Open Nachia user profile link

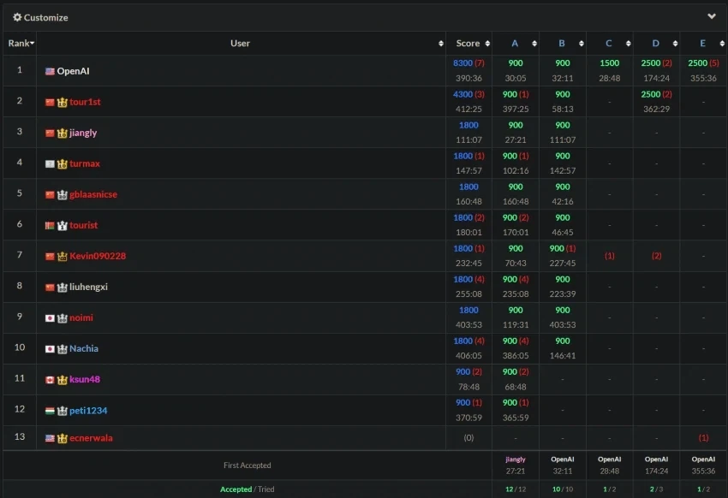coord(84,349)
